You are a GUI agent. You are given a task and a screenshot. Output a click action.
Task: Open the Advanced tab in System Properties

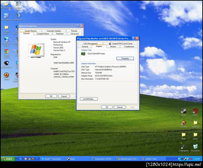point(74,34)
